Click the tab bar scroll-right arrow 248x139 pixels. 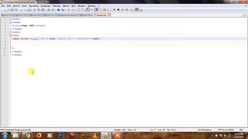tap(246, 15)
